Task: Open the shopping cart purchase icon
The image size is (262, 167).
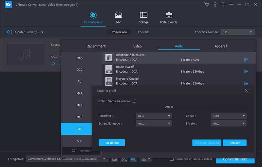Action: [206, 5]
